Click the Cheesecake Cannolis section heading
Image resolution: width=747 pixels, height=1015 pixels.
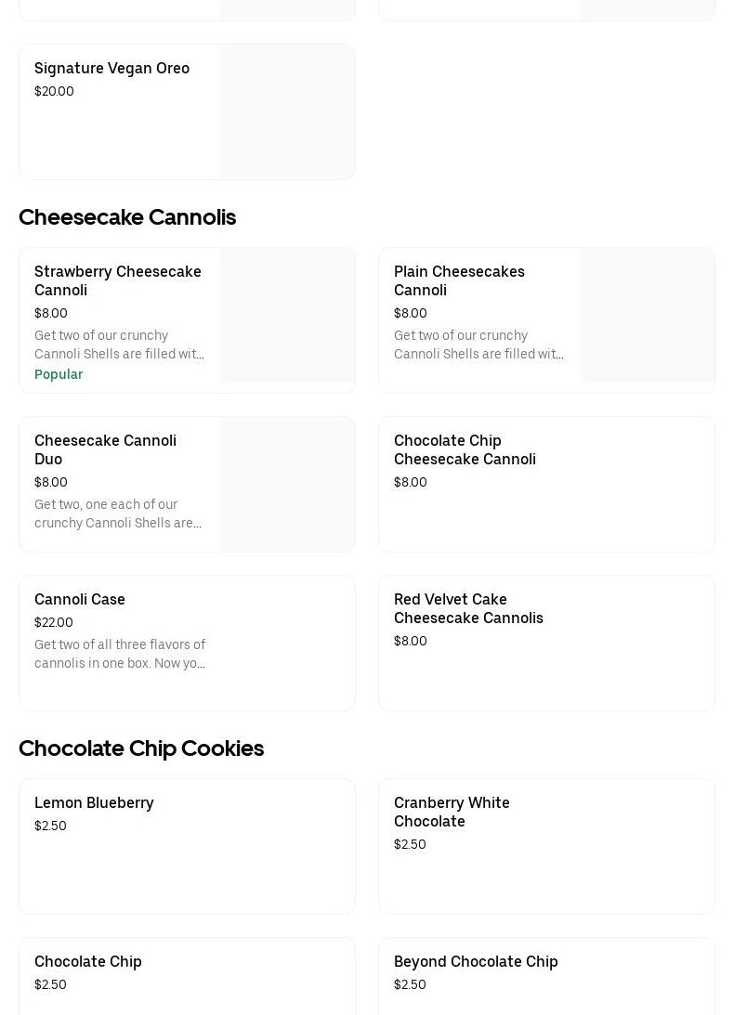(x=127, y=217)
